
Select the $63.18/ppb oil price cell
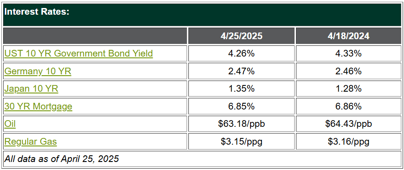(242, 124)
